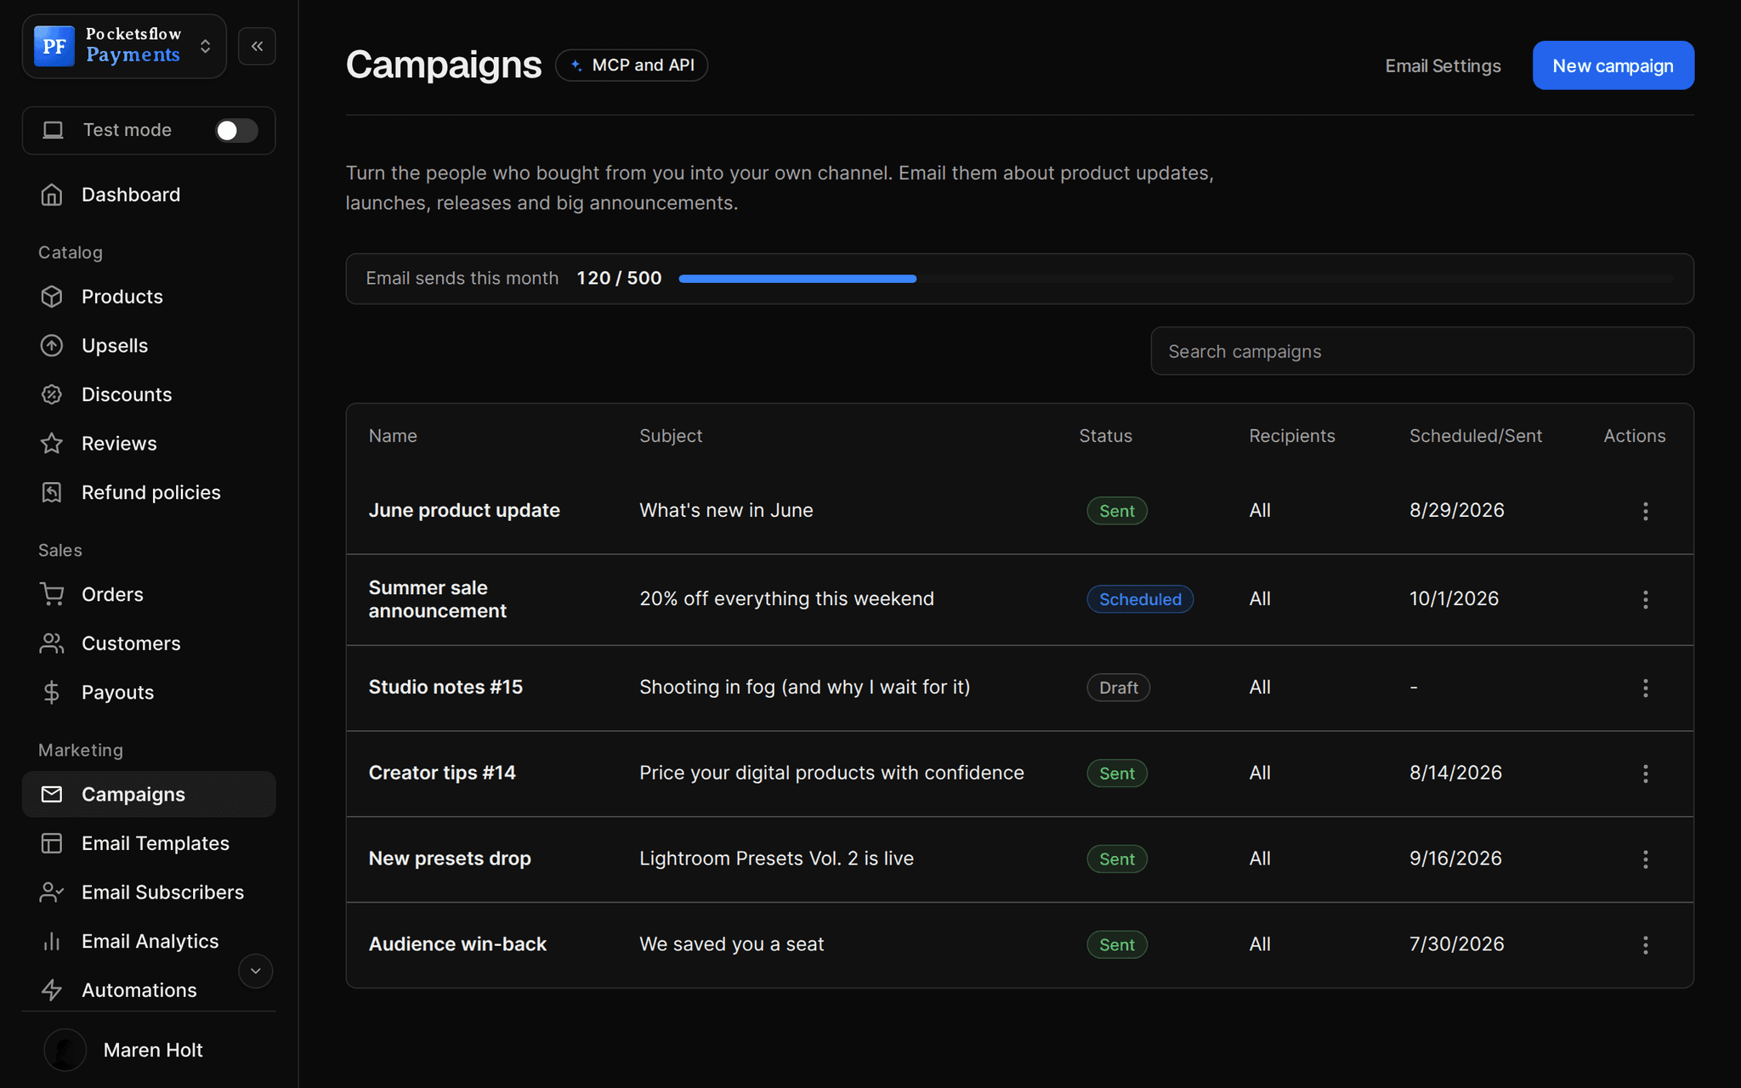The image size is (1741, 1088).
Task: Open Email Settings link
Action: click(x=1443, y=65)
